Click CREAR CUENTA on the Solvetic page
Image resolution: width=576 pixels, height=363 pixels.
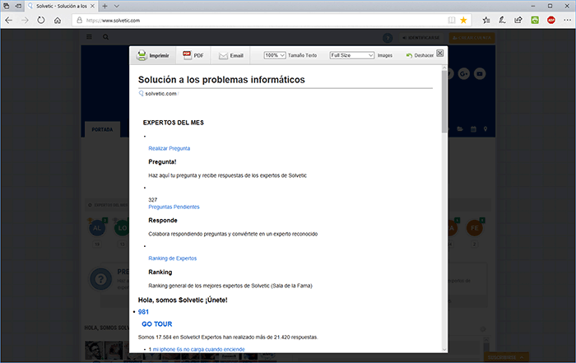click(472, 38)
